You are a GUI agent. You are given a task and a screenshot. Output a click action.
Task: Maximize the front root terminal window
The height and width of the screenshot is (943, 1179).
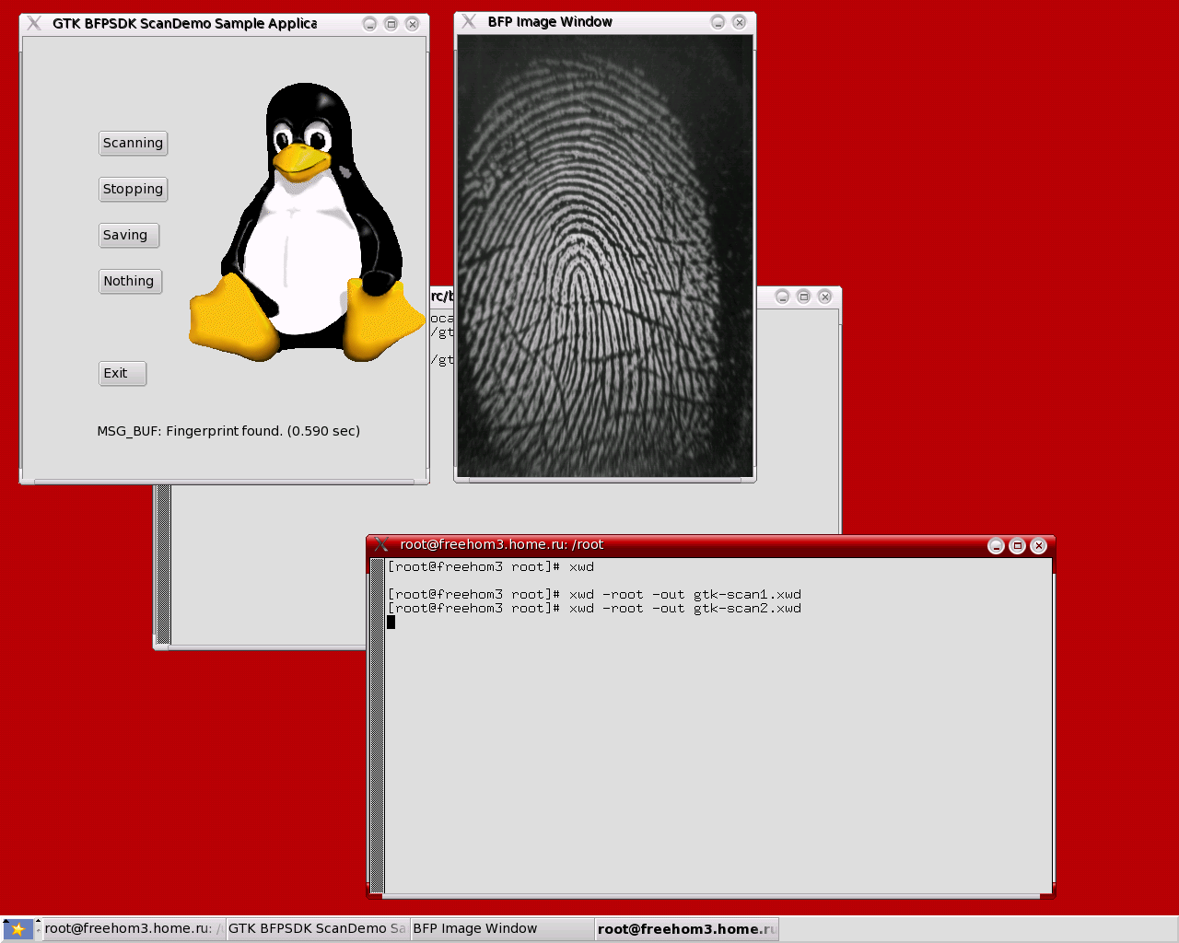tap(1017, 546)
